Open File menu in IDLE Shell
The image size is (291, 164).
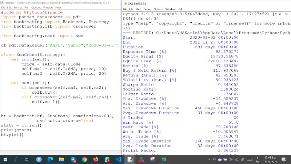pyautogui.click(x=125, y=9)
